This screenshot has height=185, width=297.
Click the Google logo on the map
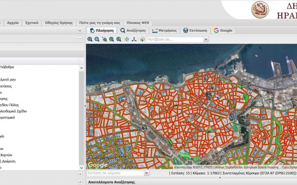click(x=98, y=165)
